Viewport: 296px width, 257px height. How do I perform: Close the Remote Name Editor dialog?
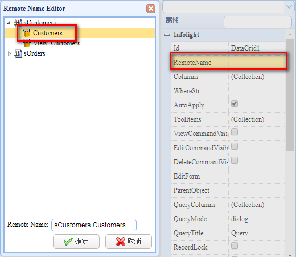[x=151, y=9]
